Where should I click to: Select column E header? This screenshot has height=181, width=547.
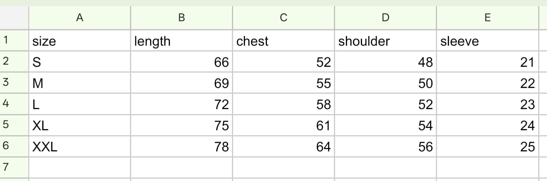click(487, 18)
